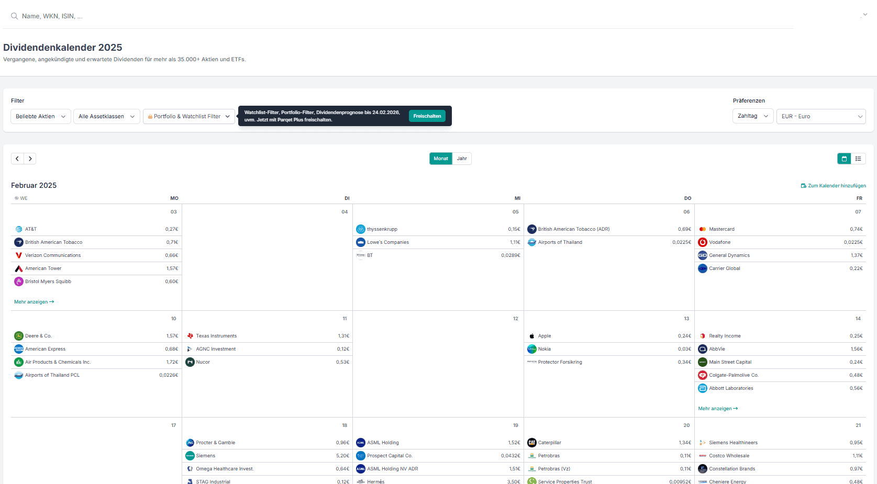Open the Beliebte Aktien dropdown
Screen dimensions: 877x484
41,116
